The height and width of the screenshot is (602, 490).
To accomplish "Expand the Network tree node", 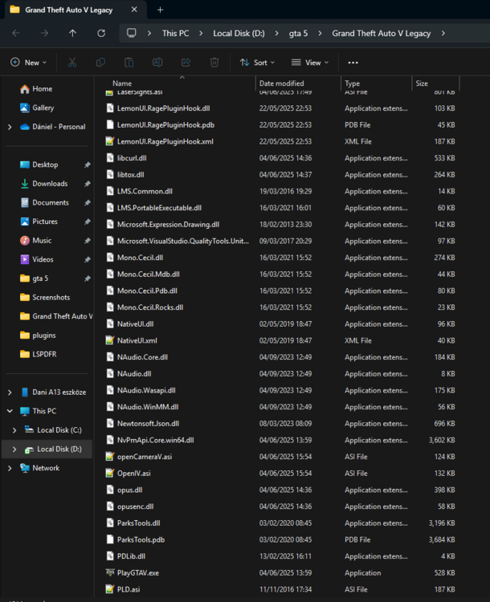I will tap(10, 468).
